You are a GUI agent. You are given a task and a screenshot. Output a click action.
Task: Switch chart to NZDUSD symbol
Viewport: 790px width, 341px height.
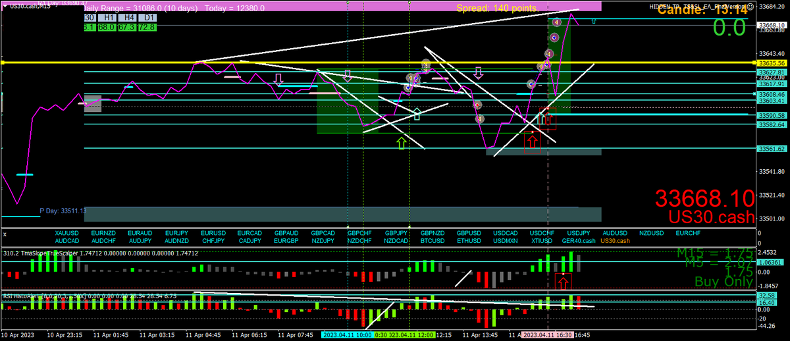[x=651, y=234]
